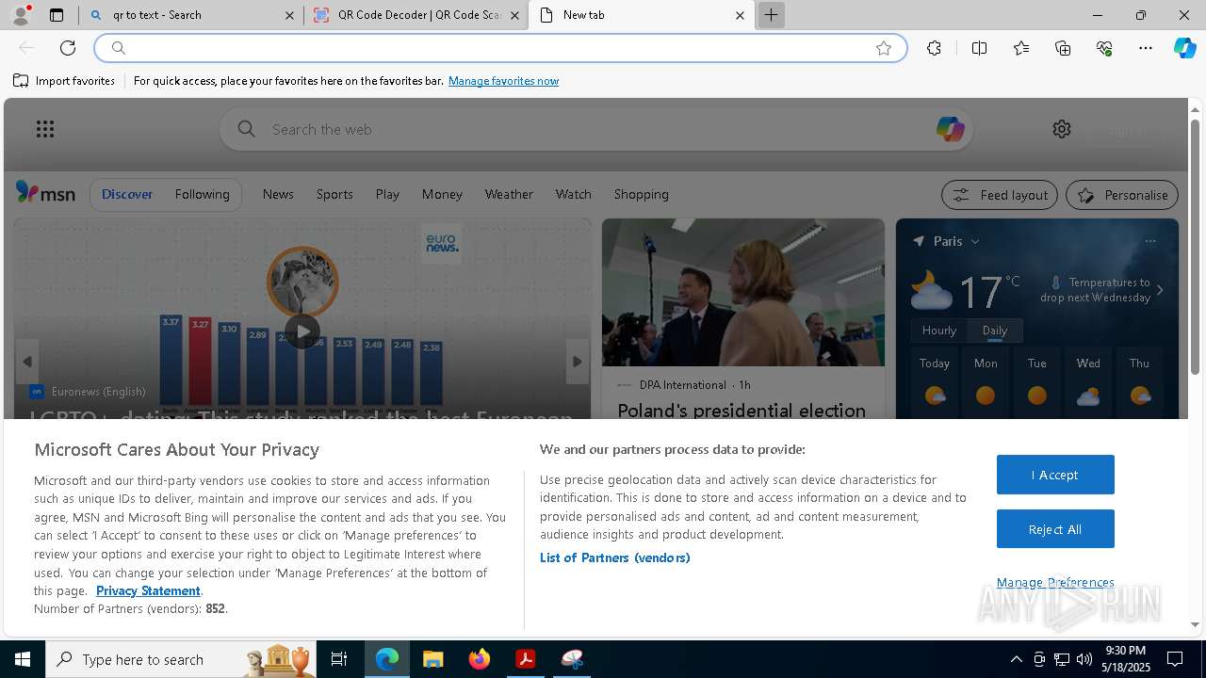Open the Feed layout button

pos(1000,195)
